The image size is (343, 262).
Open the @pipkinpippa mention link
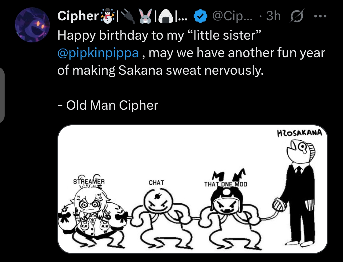[x=98, y=53]
